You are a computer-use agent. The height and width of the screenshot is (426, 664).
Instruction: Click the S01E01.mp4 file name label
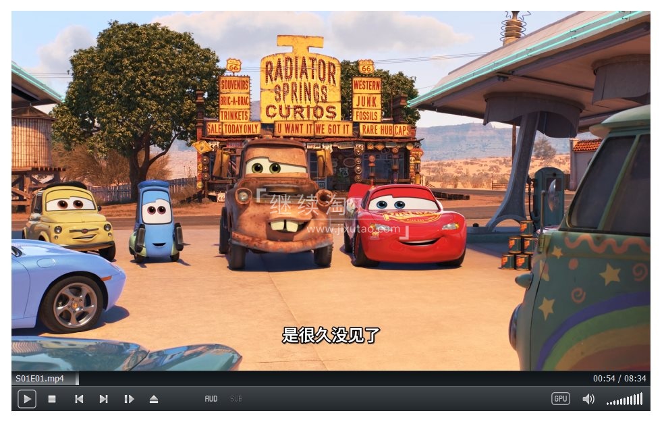[40, 379]
